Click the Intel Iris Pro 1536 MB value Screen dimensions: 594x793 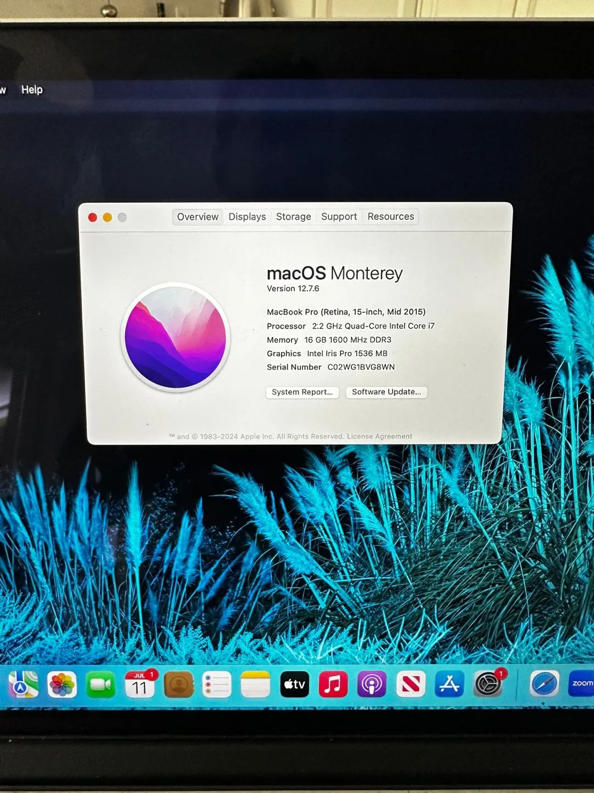coord(348,354)
